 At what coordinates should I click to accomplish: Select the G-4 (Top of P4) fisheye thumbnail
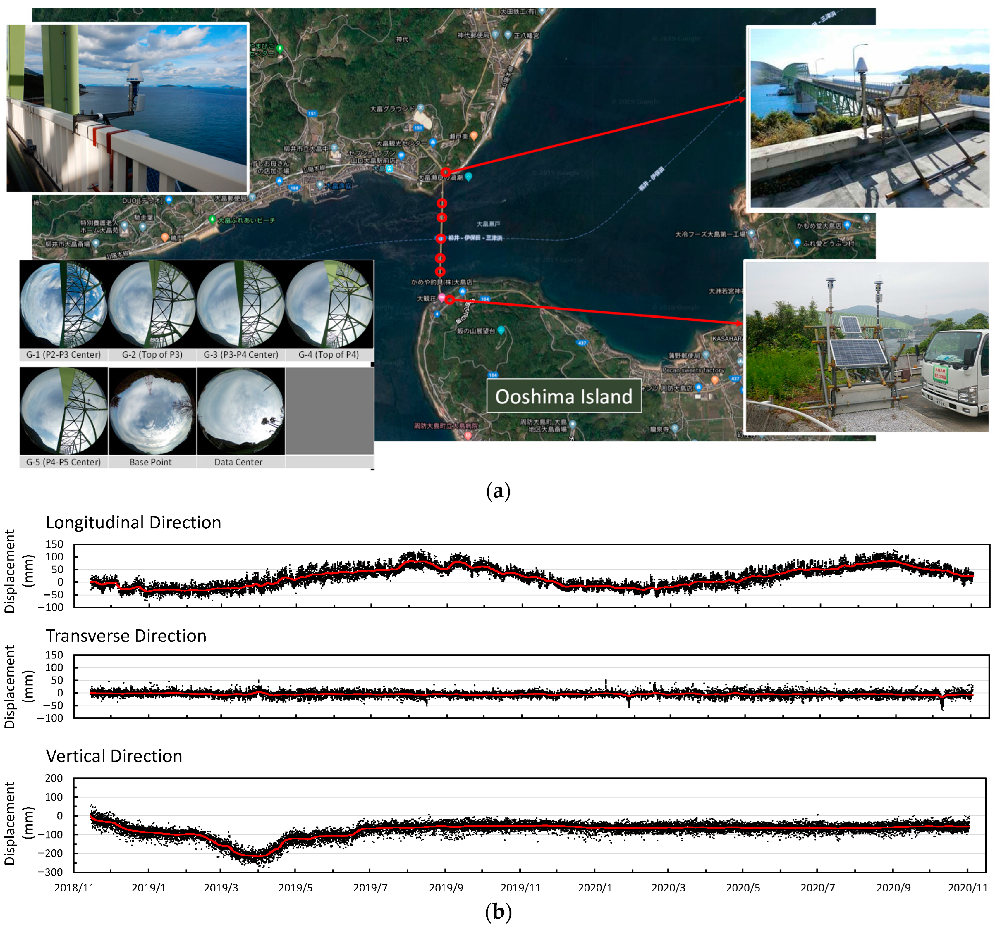click(x=329, y=305)
